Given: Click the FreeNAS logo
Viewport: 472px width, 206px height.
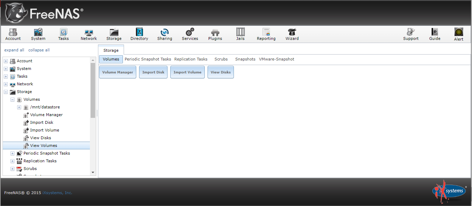Looking at the screenshot, I should point(44,13).
